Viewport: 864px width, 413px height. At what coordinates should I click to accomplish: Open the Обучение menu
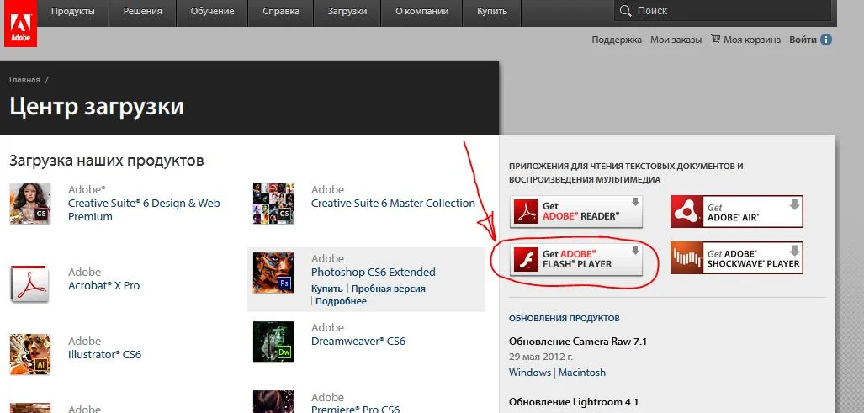(212, 11)
